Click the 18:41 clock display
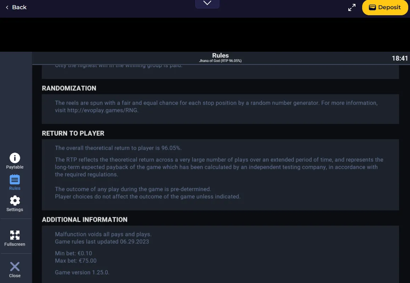The image size is (410, 283). 400,58
